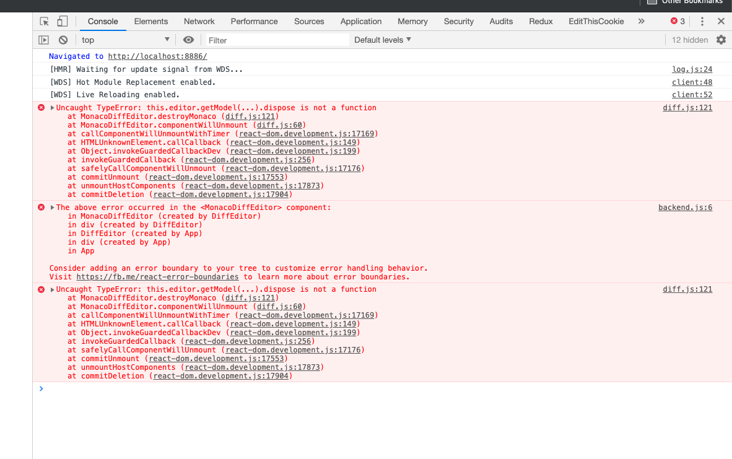Expand last Uncaught TypeError stack trace
This screenshot has width=732, height=459.
point(52,289)
